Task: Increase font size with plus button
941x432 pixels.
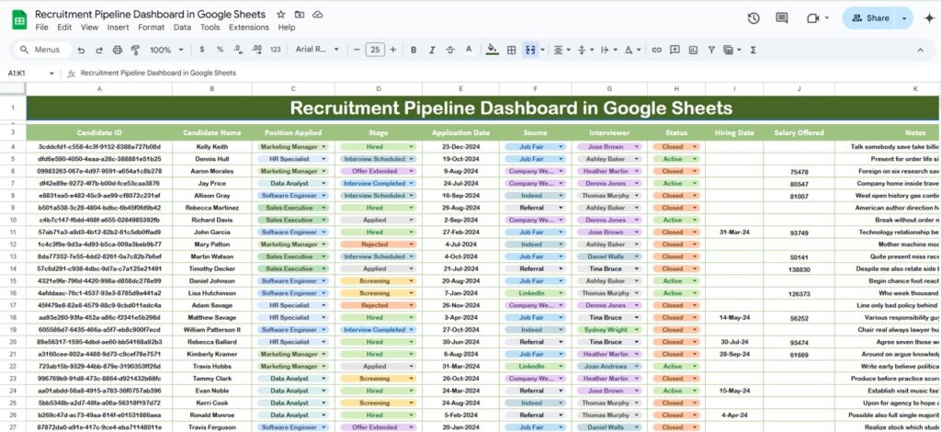Action: click(x=393, y=50)
